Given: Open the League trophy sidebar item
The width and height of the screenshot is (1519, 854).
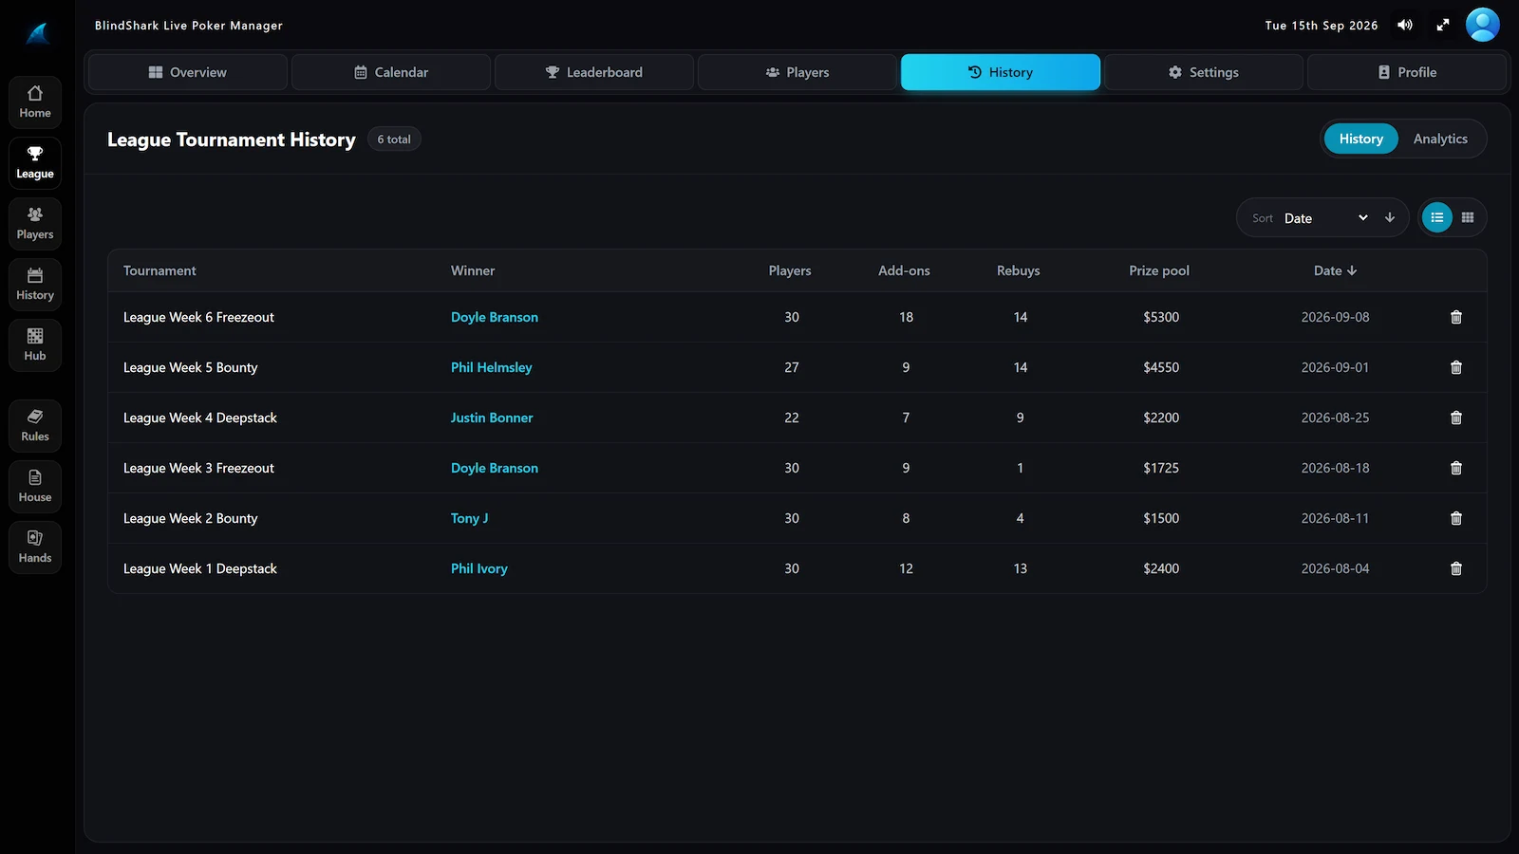Looking at the screenshot, I should click(35, 163).
